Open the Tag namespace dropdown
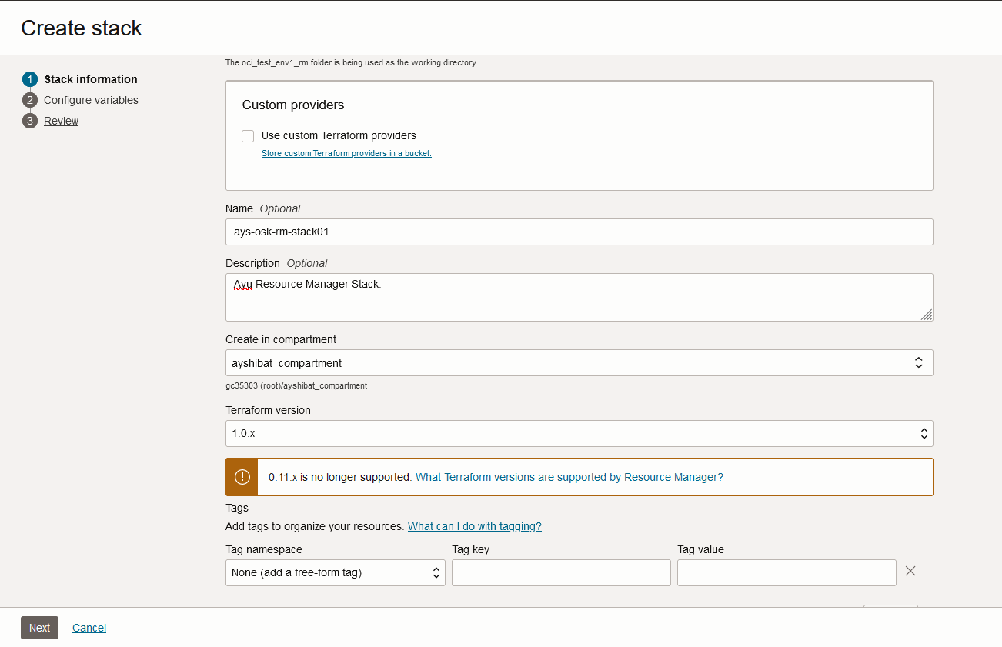The width and height of the screenshot is (1002, 647). coord(335,572)
